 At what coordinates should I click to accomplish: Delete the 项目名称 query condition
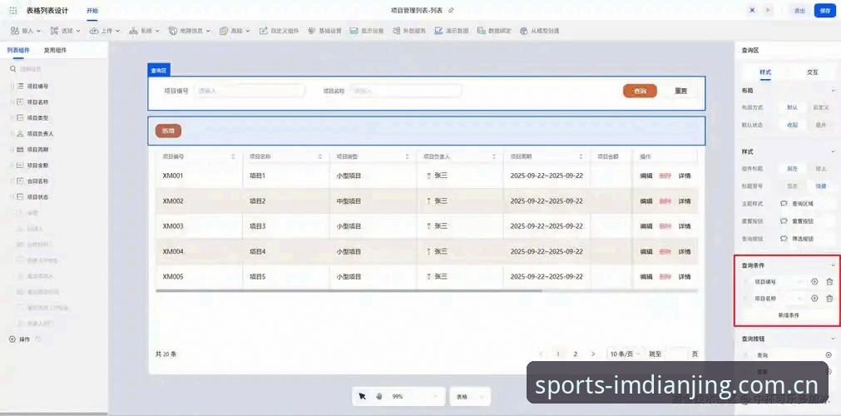829,299
